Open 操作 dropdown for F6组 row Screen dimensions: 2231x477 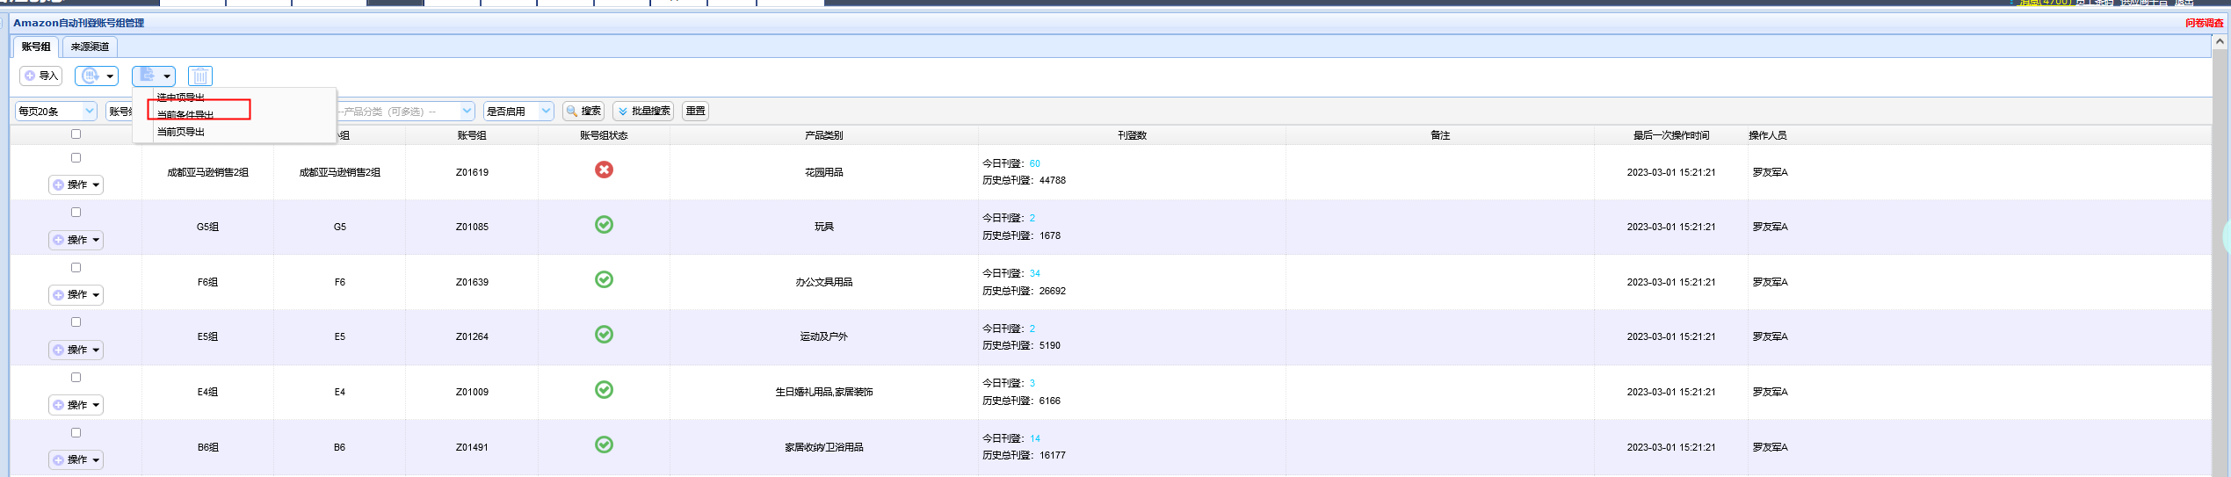(76, 295)
